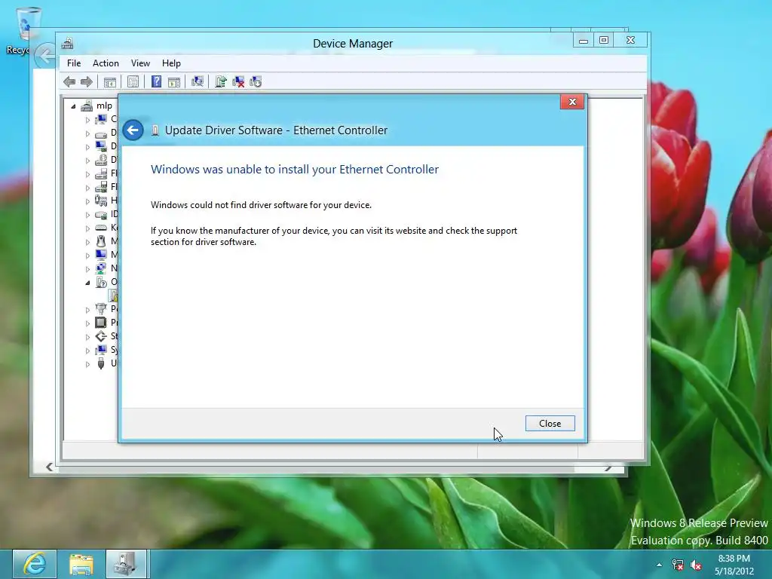Close Update Driver dialog with red X

pyautogui.click(x=572, y=102)
